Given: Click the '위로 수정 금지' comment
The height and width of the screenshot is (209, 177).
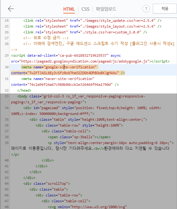Looking at the screenshot, I should pyautogui.click(x=46, y=38).
